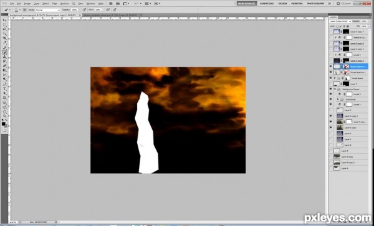Screen dimensions: 374x226
Task: Click the lock transparent pixels icon
Action: [337, 26]
